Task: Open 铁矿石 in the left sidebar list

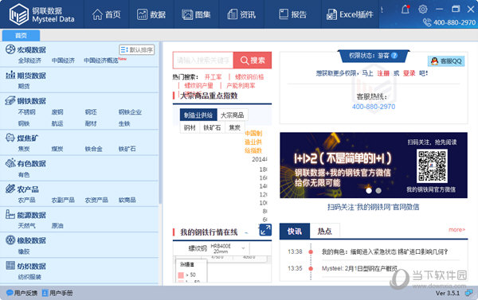Action: (127, 149)
